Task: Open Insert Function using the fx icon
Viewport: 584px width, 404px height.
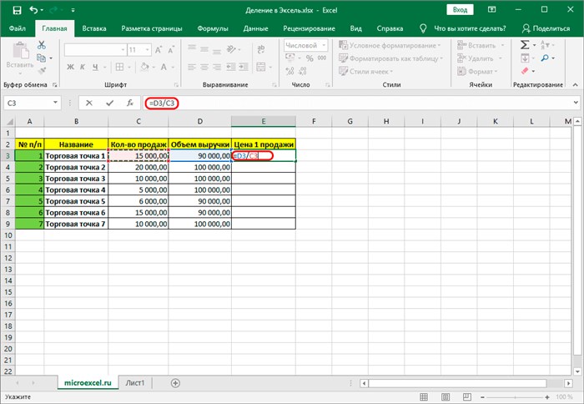Action: [x=129, y=103]
